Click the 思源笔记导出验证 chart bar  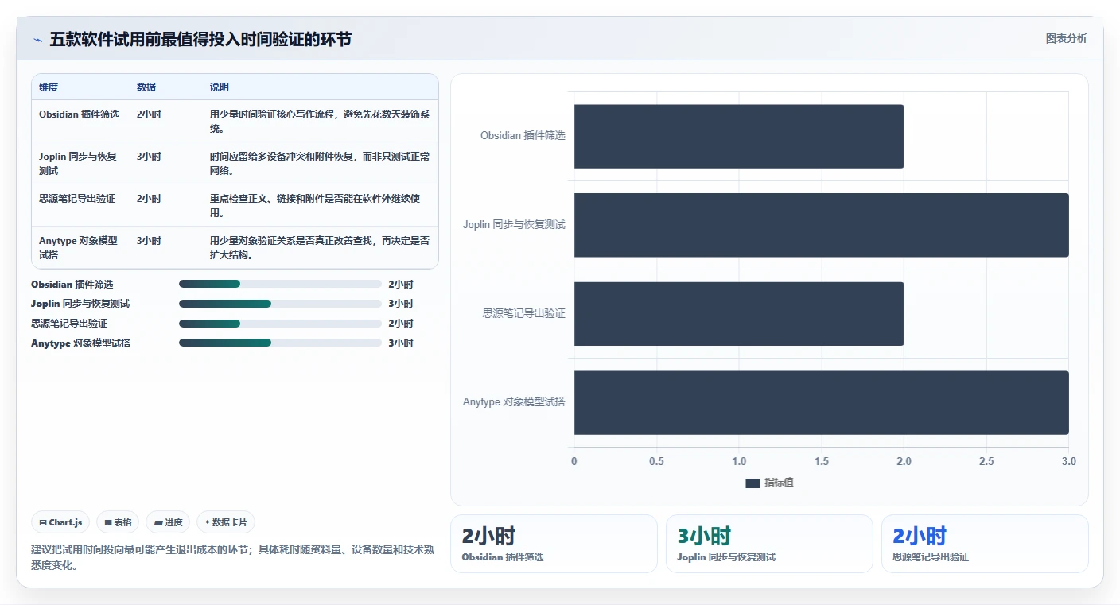coord(739,314)
